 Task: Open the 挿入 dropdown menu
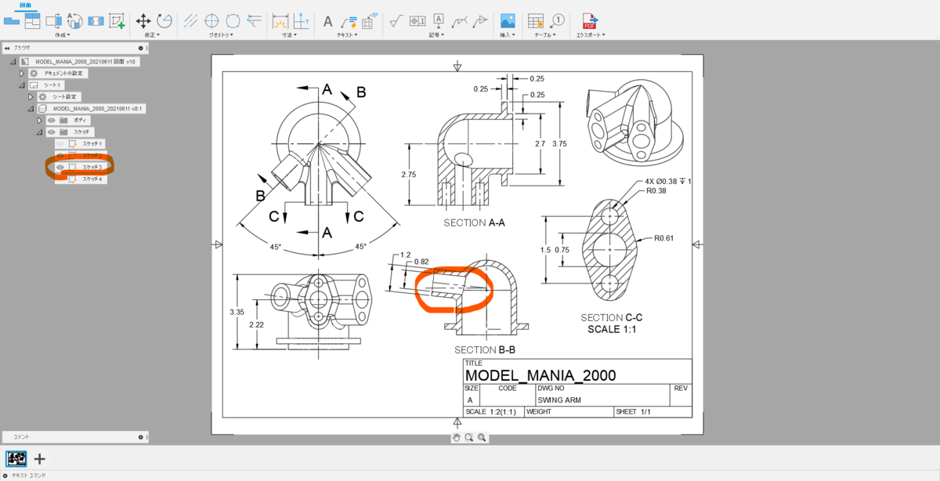pos(508,34)
